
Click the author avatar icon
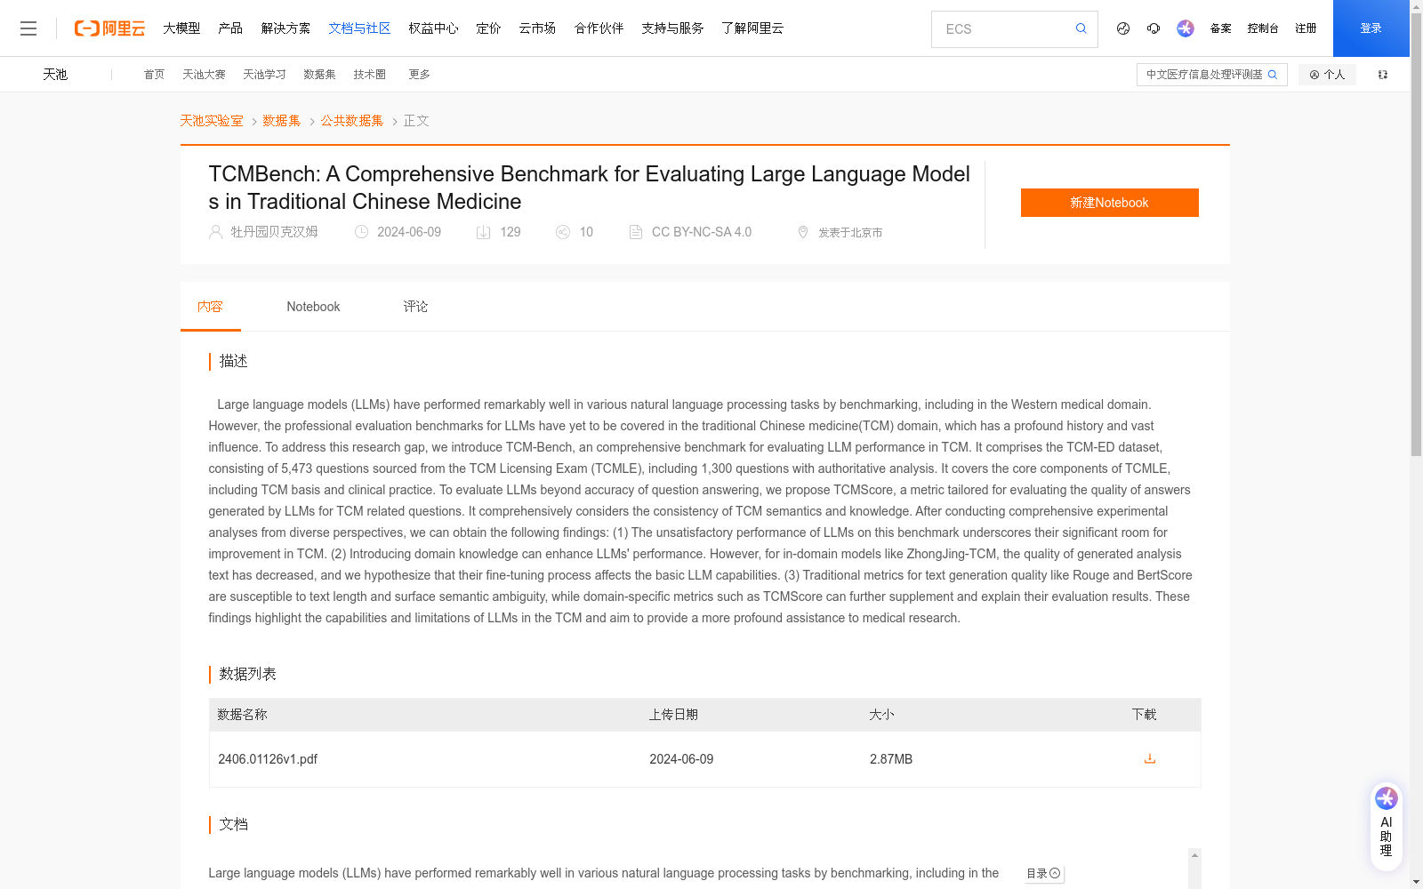(x=215, y=232)
